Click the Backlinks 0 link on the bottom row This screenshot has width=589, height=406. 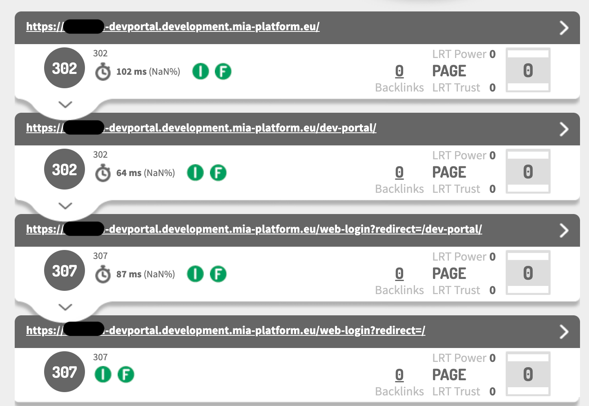point(399,374)
